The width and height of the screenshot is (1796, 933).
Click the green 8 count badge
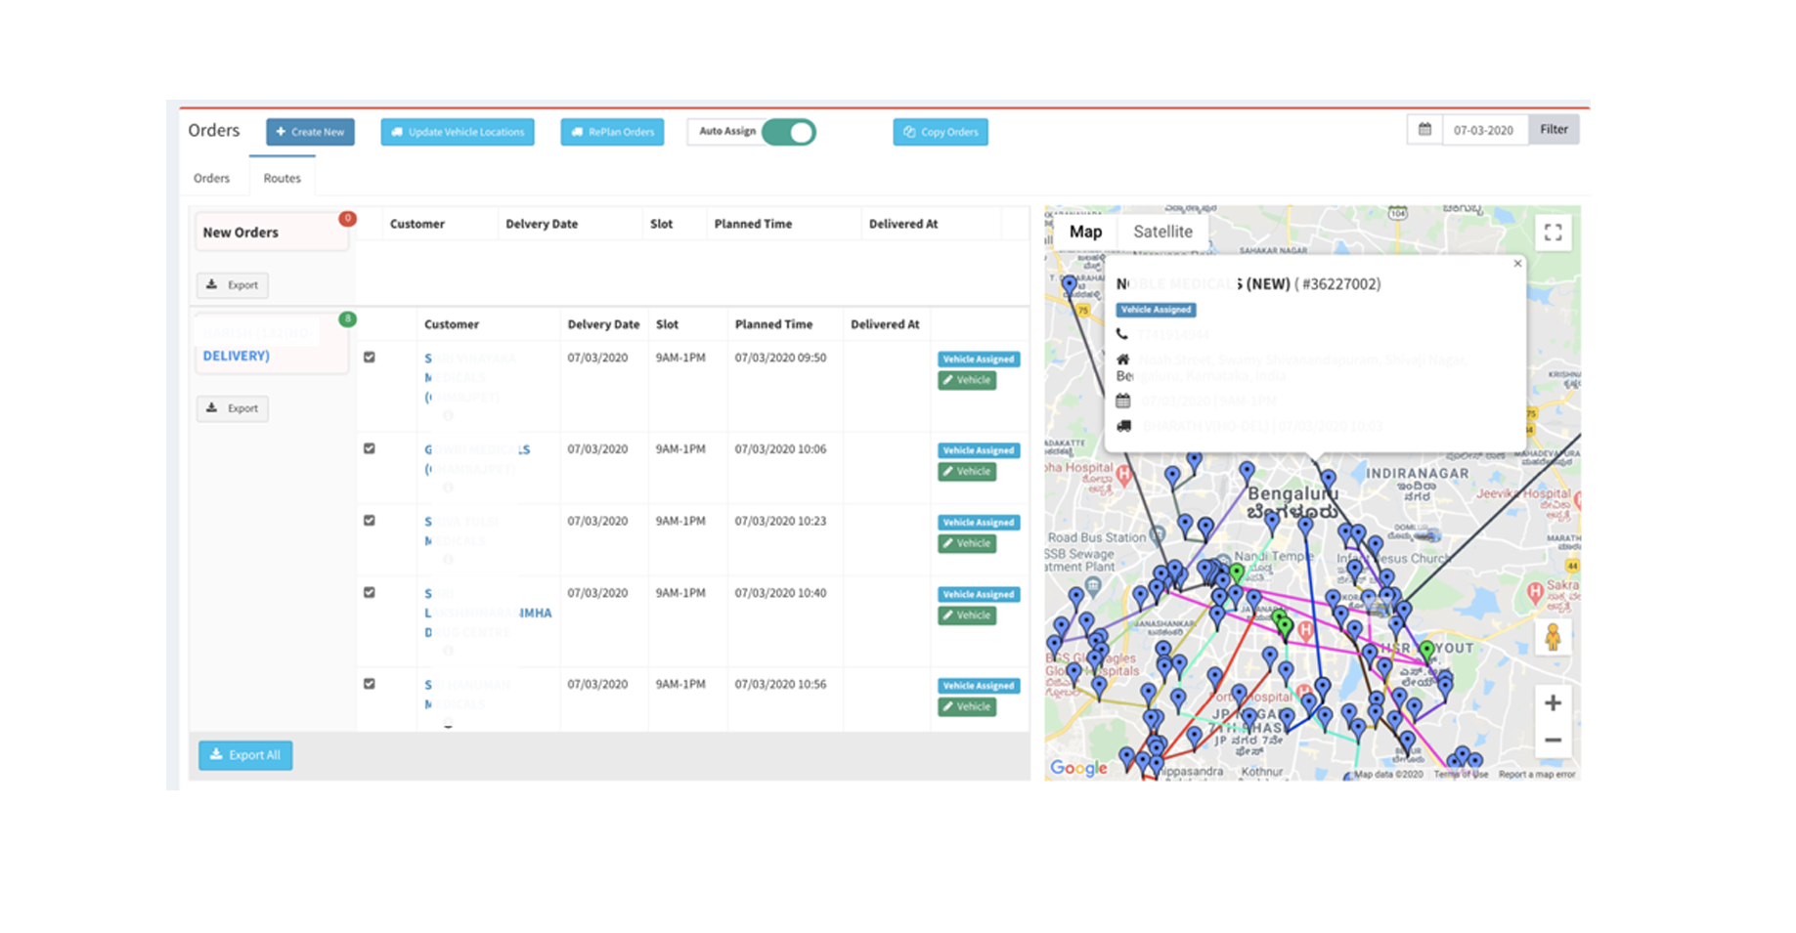(347, 319)
